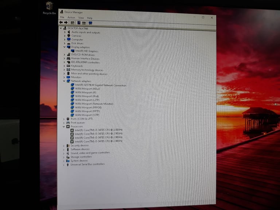The width and height of the screenshot is (280, 210).
Task: Click the Back arrow toolbar icon
Action: (x=61, y=22)
